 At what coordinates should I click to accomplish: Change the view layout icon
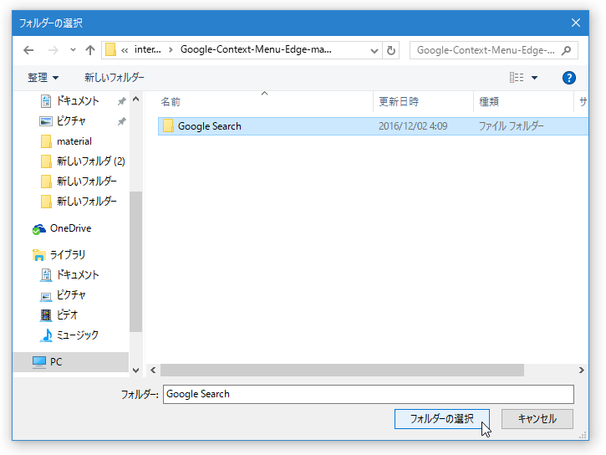coord(517,78)
